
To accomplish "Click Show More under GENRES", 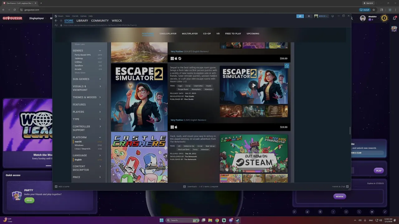I will (x=80, y=73).
